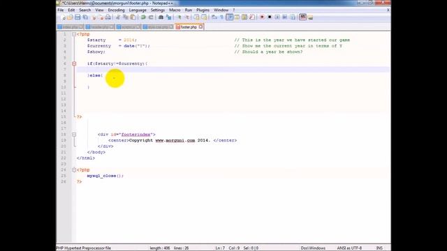Viewport: 447px width, 251px height.
Task: Click the '}else{' code line
Action: pos(95,75)
